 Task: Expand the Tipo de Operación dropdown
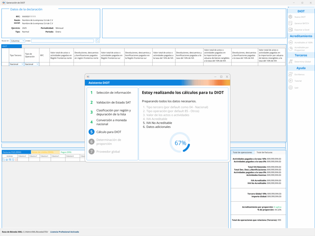[x=31, y=64]
